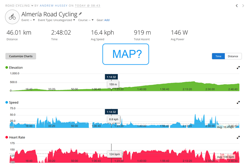Click the green Elevation legend dot
Image resolution: width=249 pixels, height=165 pixels.
pos(7,68)
